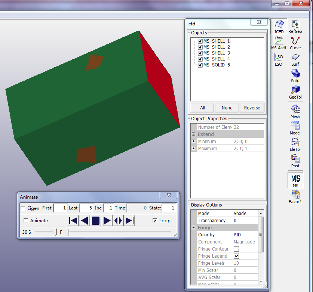Uncheck the MS_SOLID_5 object
313x292 pixels.
click(x=200, y=65)
